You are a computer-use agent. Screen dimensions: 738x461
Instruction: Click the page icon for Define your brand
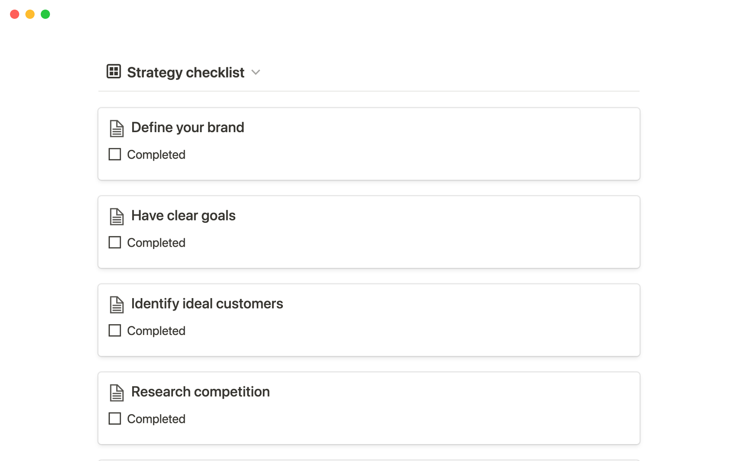[x=116, y=128]
